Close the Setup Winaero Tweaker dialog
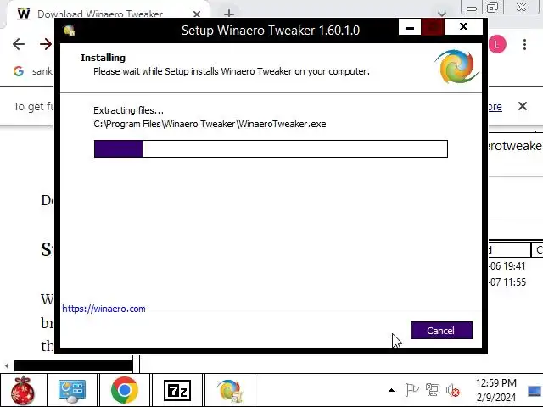543x407 pixels. click(463, 27)
